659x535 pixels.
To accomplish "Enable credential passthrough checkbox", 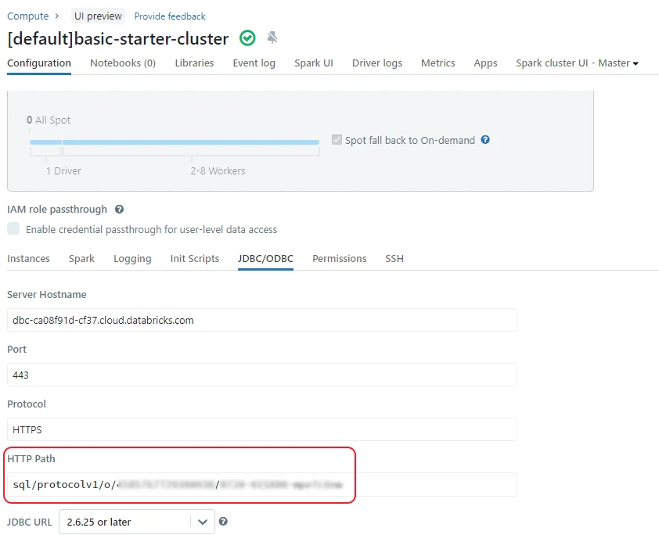I will click(13, 229).
